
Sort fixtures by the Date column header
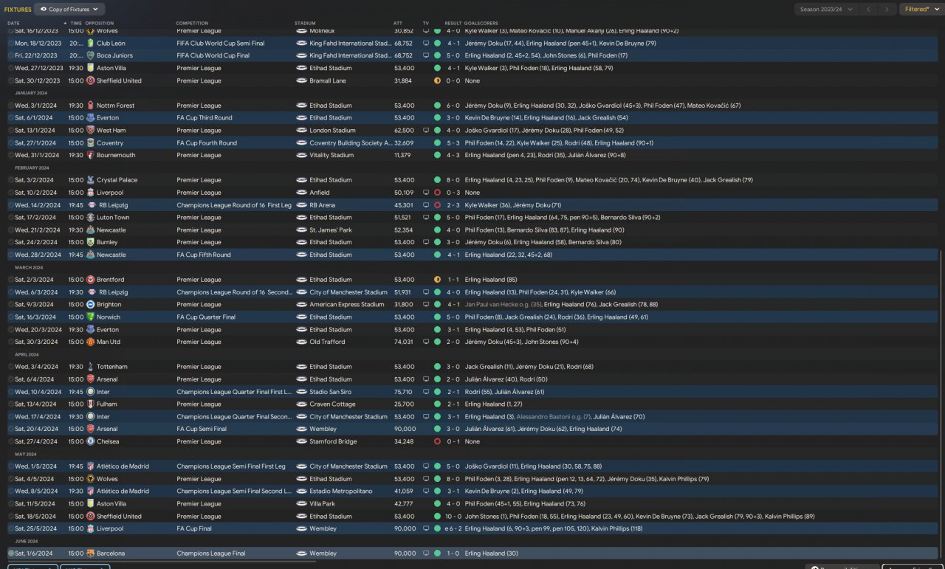pyautogui.click(x=13, y=23)
